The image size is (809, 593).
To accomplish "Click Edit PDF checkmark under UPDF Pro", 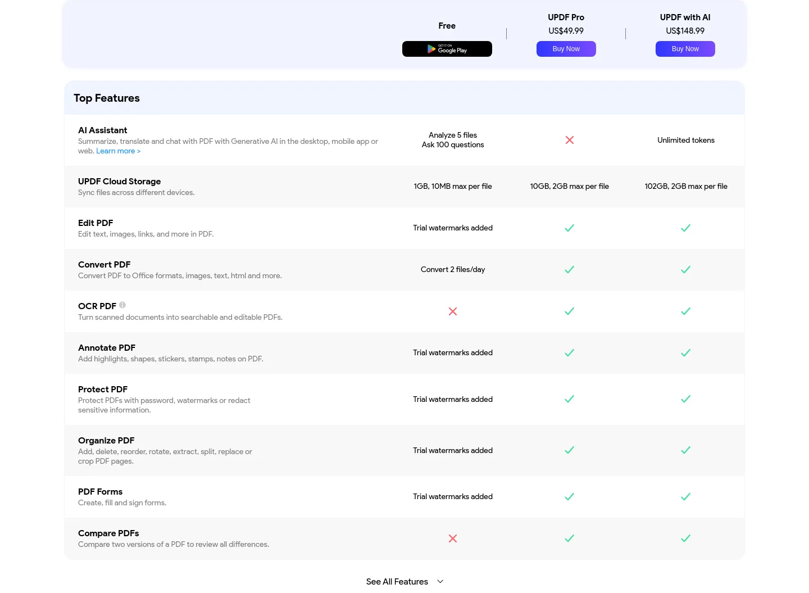I will 570,228.
